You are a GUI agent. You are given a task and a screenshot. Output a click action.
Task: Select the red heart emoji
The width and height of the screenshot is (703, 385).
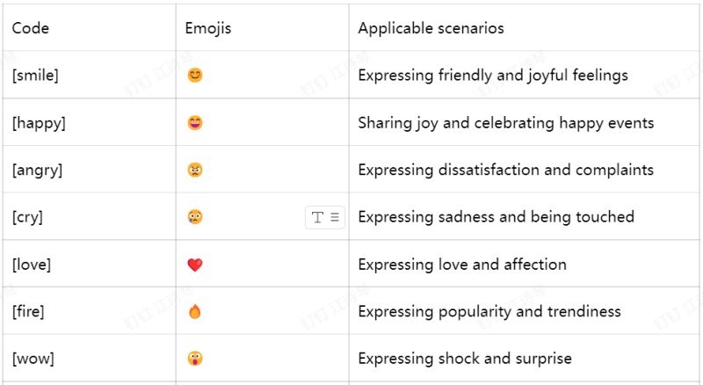point(195,265)
